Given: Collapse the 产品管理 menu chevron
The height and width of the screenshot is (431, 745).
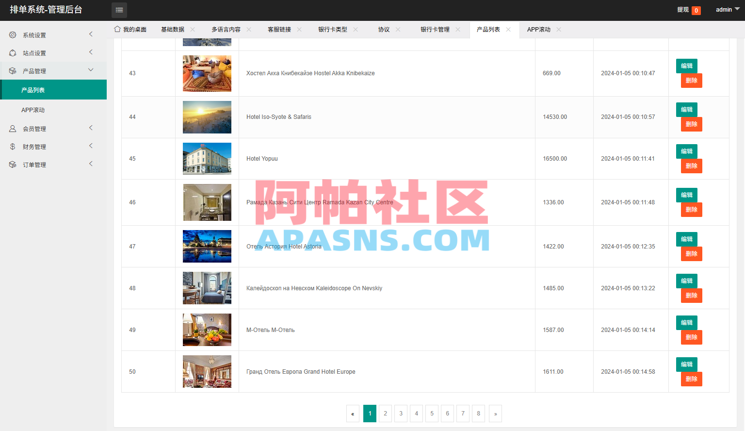Looking at the screenshot, I should click(x=91, y=70).
